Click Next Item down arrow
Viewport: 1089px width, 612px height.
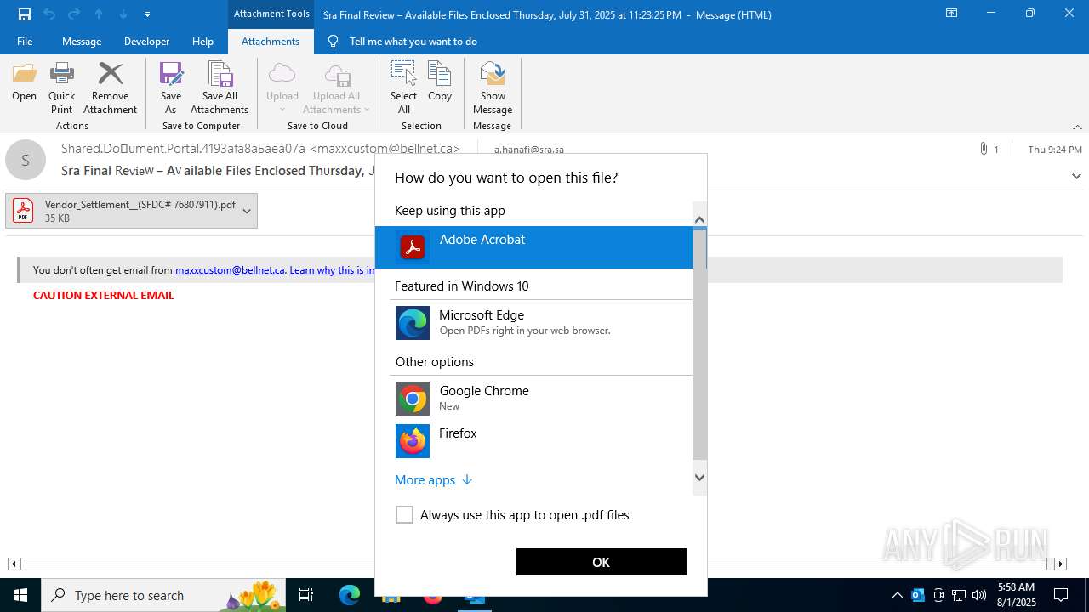(x=123, y=14)
